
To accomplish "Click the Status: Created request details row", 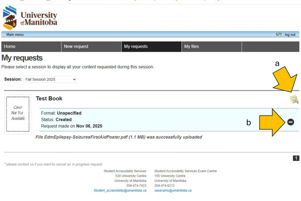I will point(56,120).
